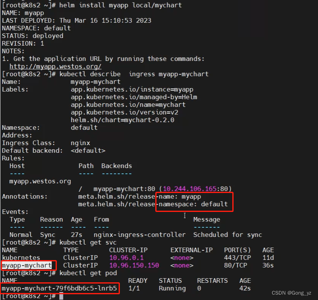318x300 pixels.
Task: Click label helm.sh/chart=mychart-0.2.0
Action: (122, 120)
